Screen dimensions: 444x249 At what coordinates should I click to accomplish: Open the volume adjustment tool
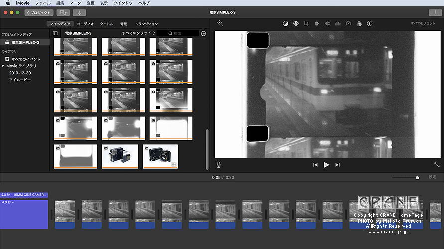coord(327,23)
